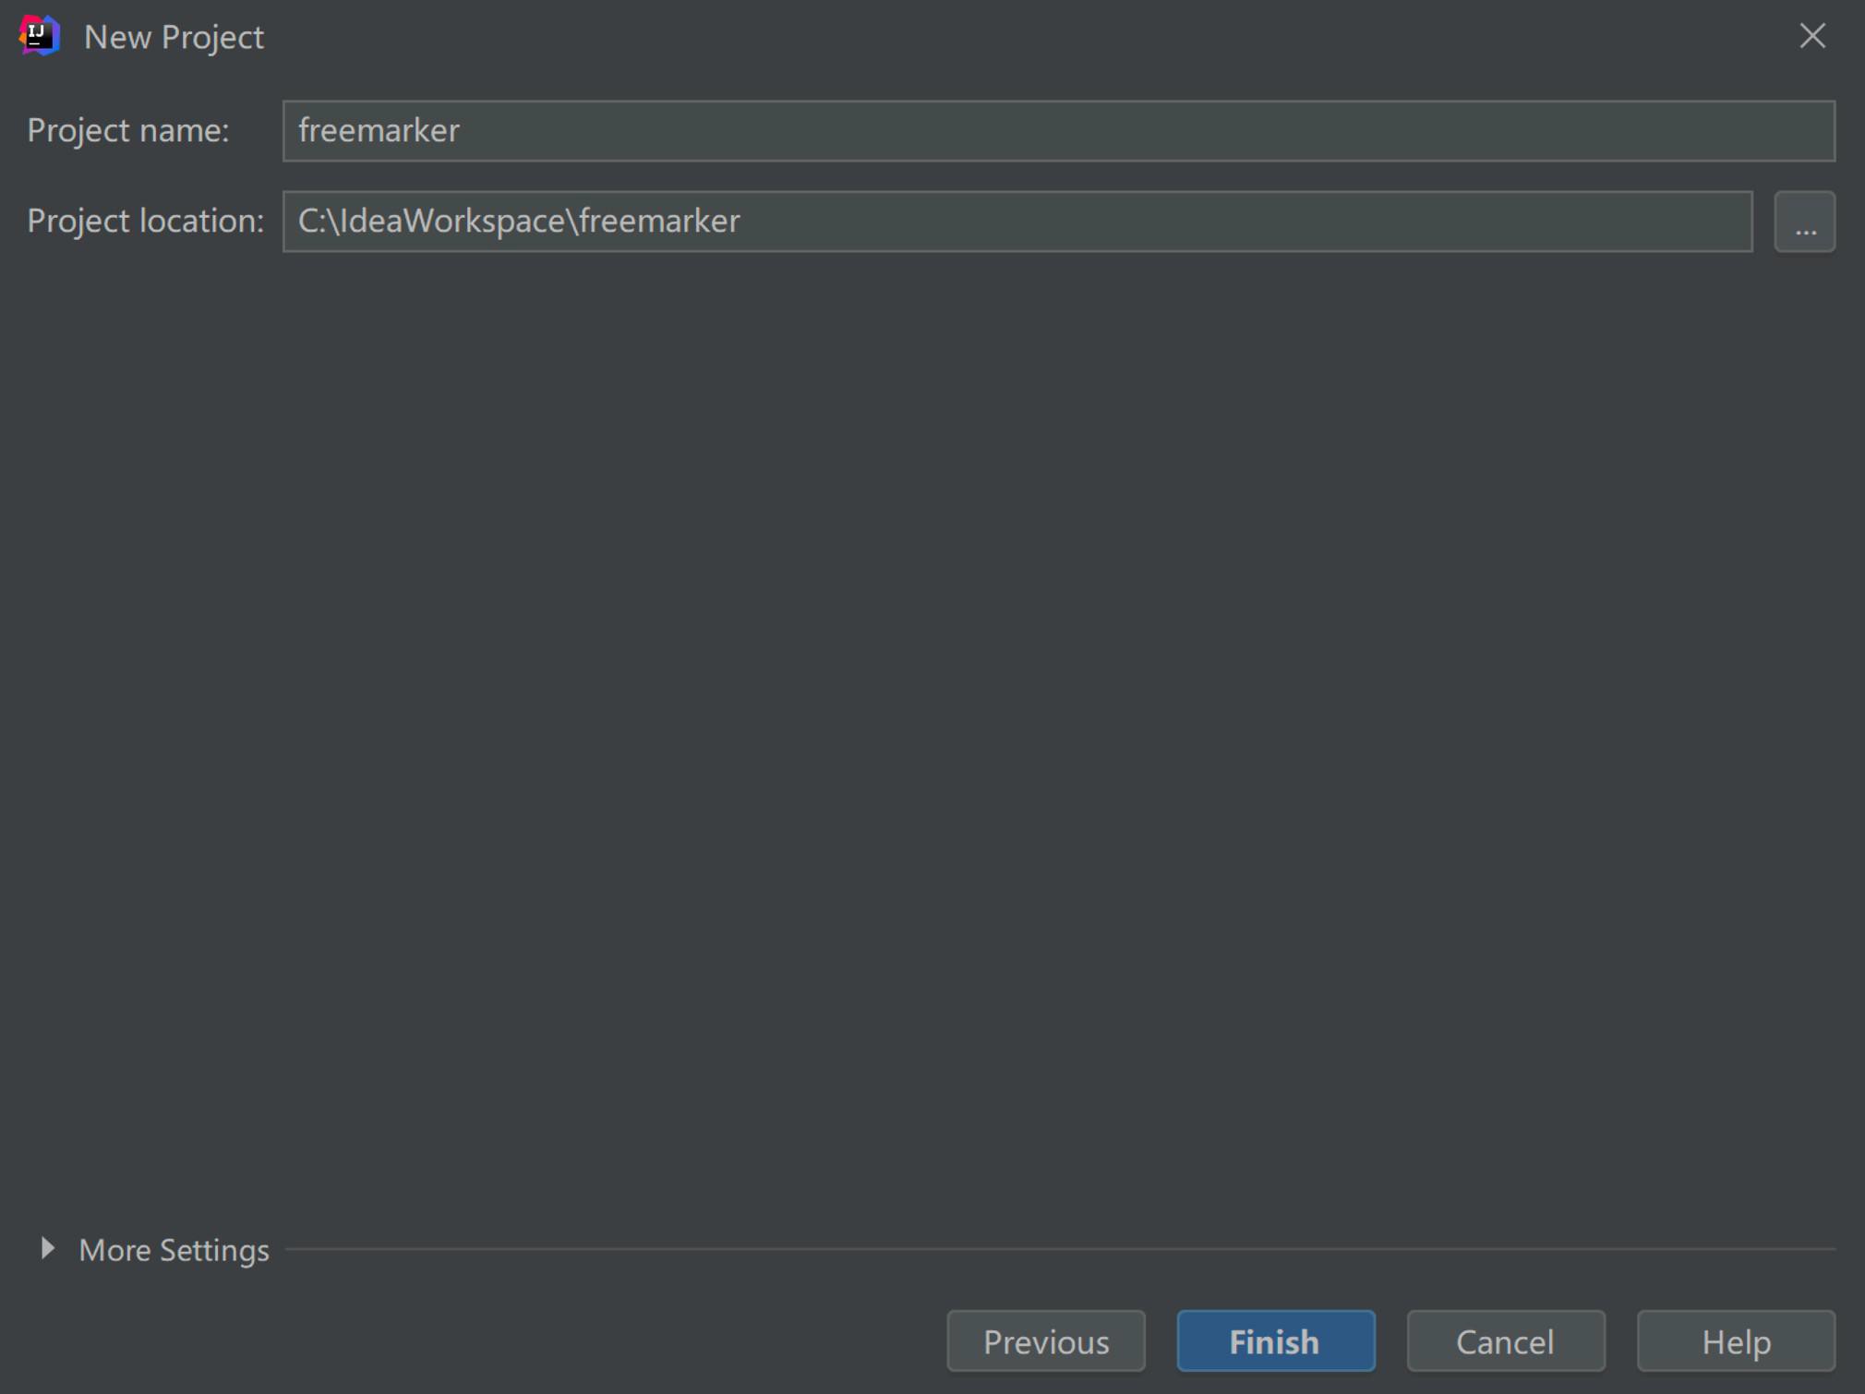This screenshot has width=1865, height=1394.
Task: Click empty right end of Project name field
Action: [x=1708, y=131]
